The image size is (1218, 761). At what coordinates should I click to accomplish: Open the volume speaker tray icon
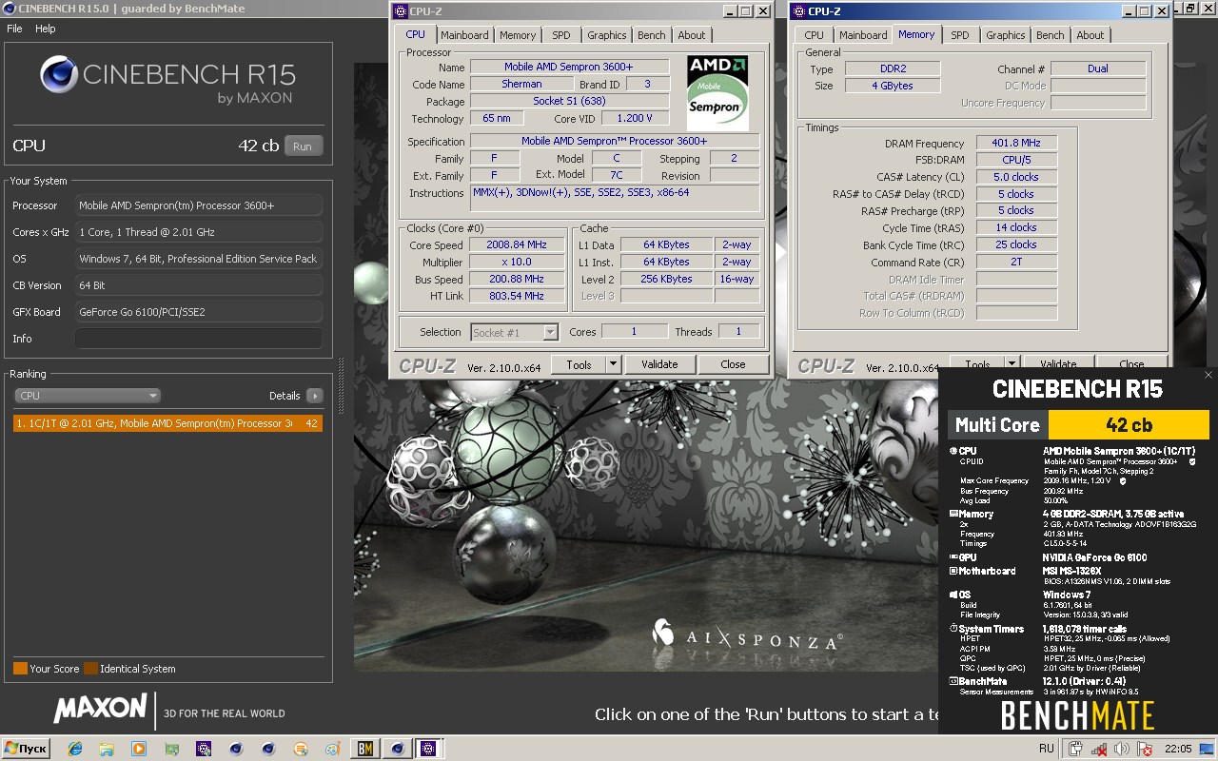click(1122, 749)
